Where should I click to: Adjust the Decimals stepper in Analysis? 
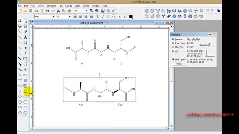pyautogui.click(x=213, y=45)
